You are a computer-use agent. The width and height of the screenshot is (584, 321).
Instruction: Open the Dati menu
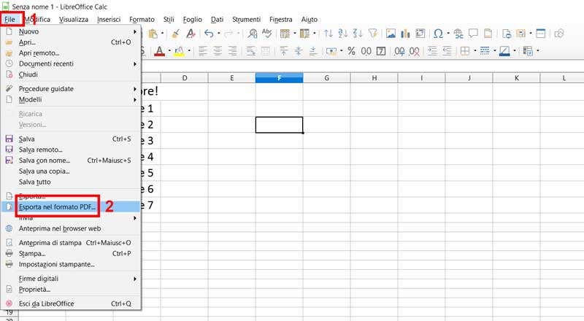pyautogui.click(x=217, y=20)
